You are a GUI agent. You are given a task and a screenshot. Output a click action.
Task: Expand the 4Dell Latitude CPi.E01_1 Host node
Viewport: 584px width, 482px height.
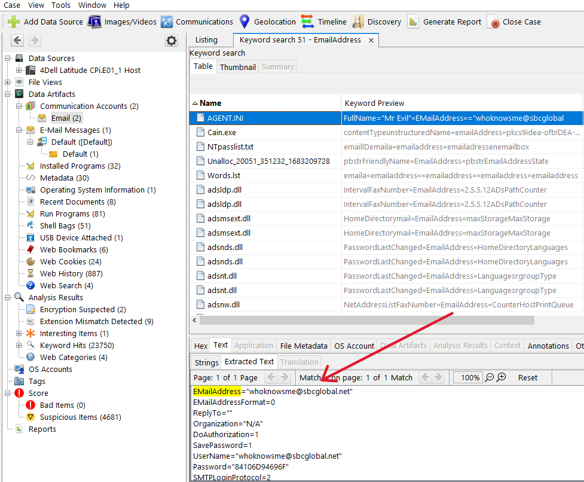[x=19, y=70]
